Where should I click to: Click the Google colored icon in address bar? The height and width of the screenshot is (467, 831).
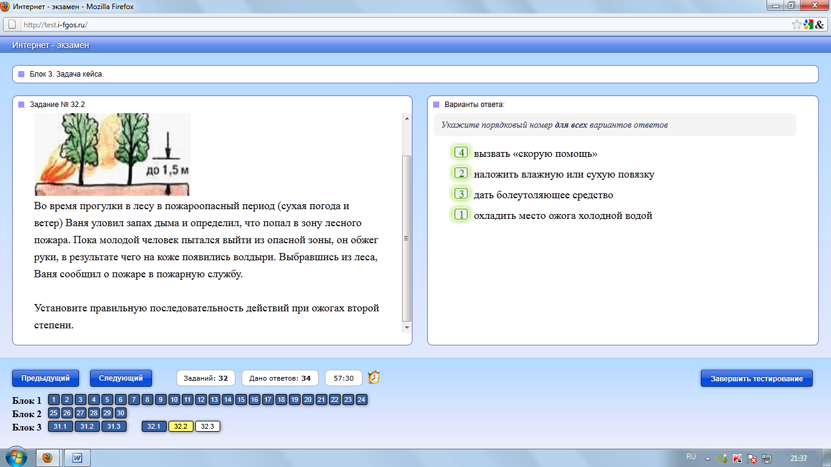[808, 24]
